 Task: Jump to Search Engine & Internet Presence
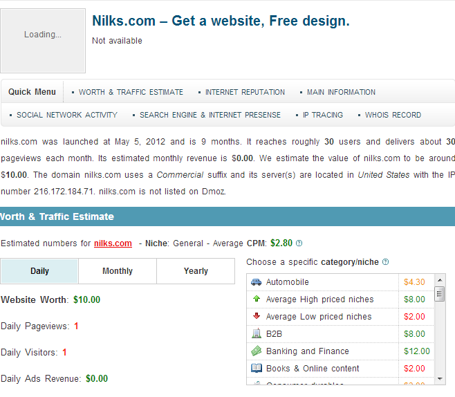click(x=210, y=115)
